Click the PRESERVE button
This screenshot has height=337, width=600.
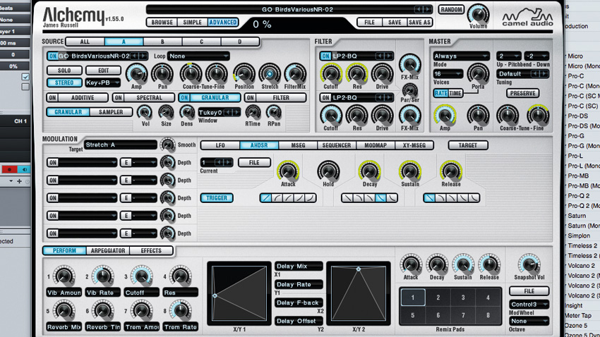click(522, 93)
